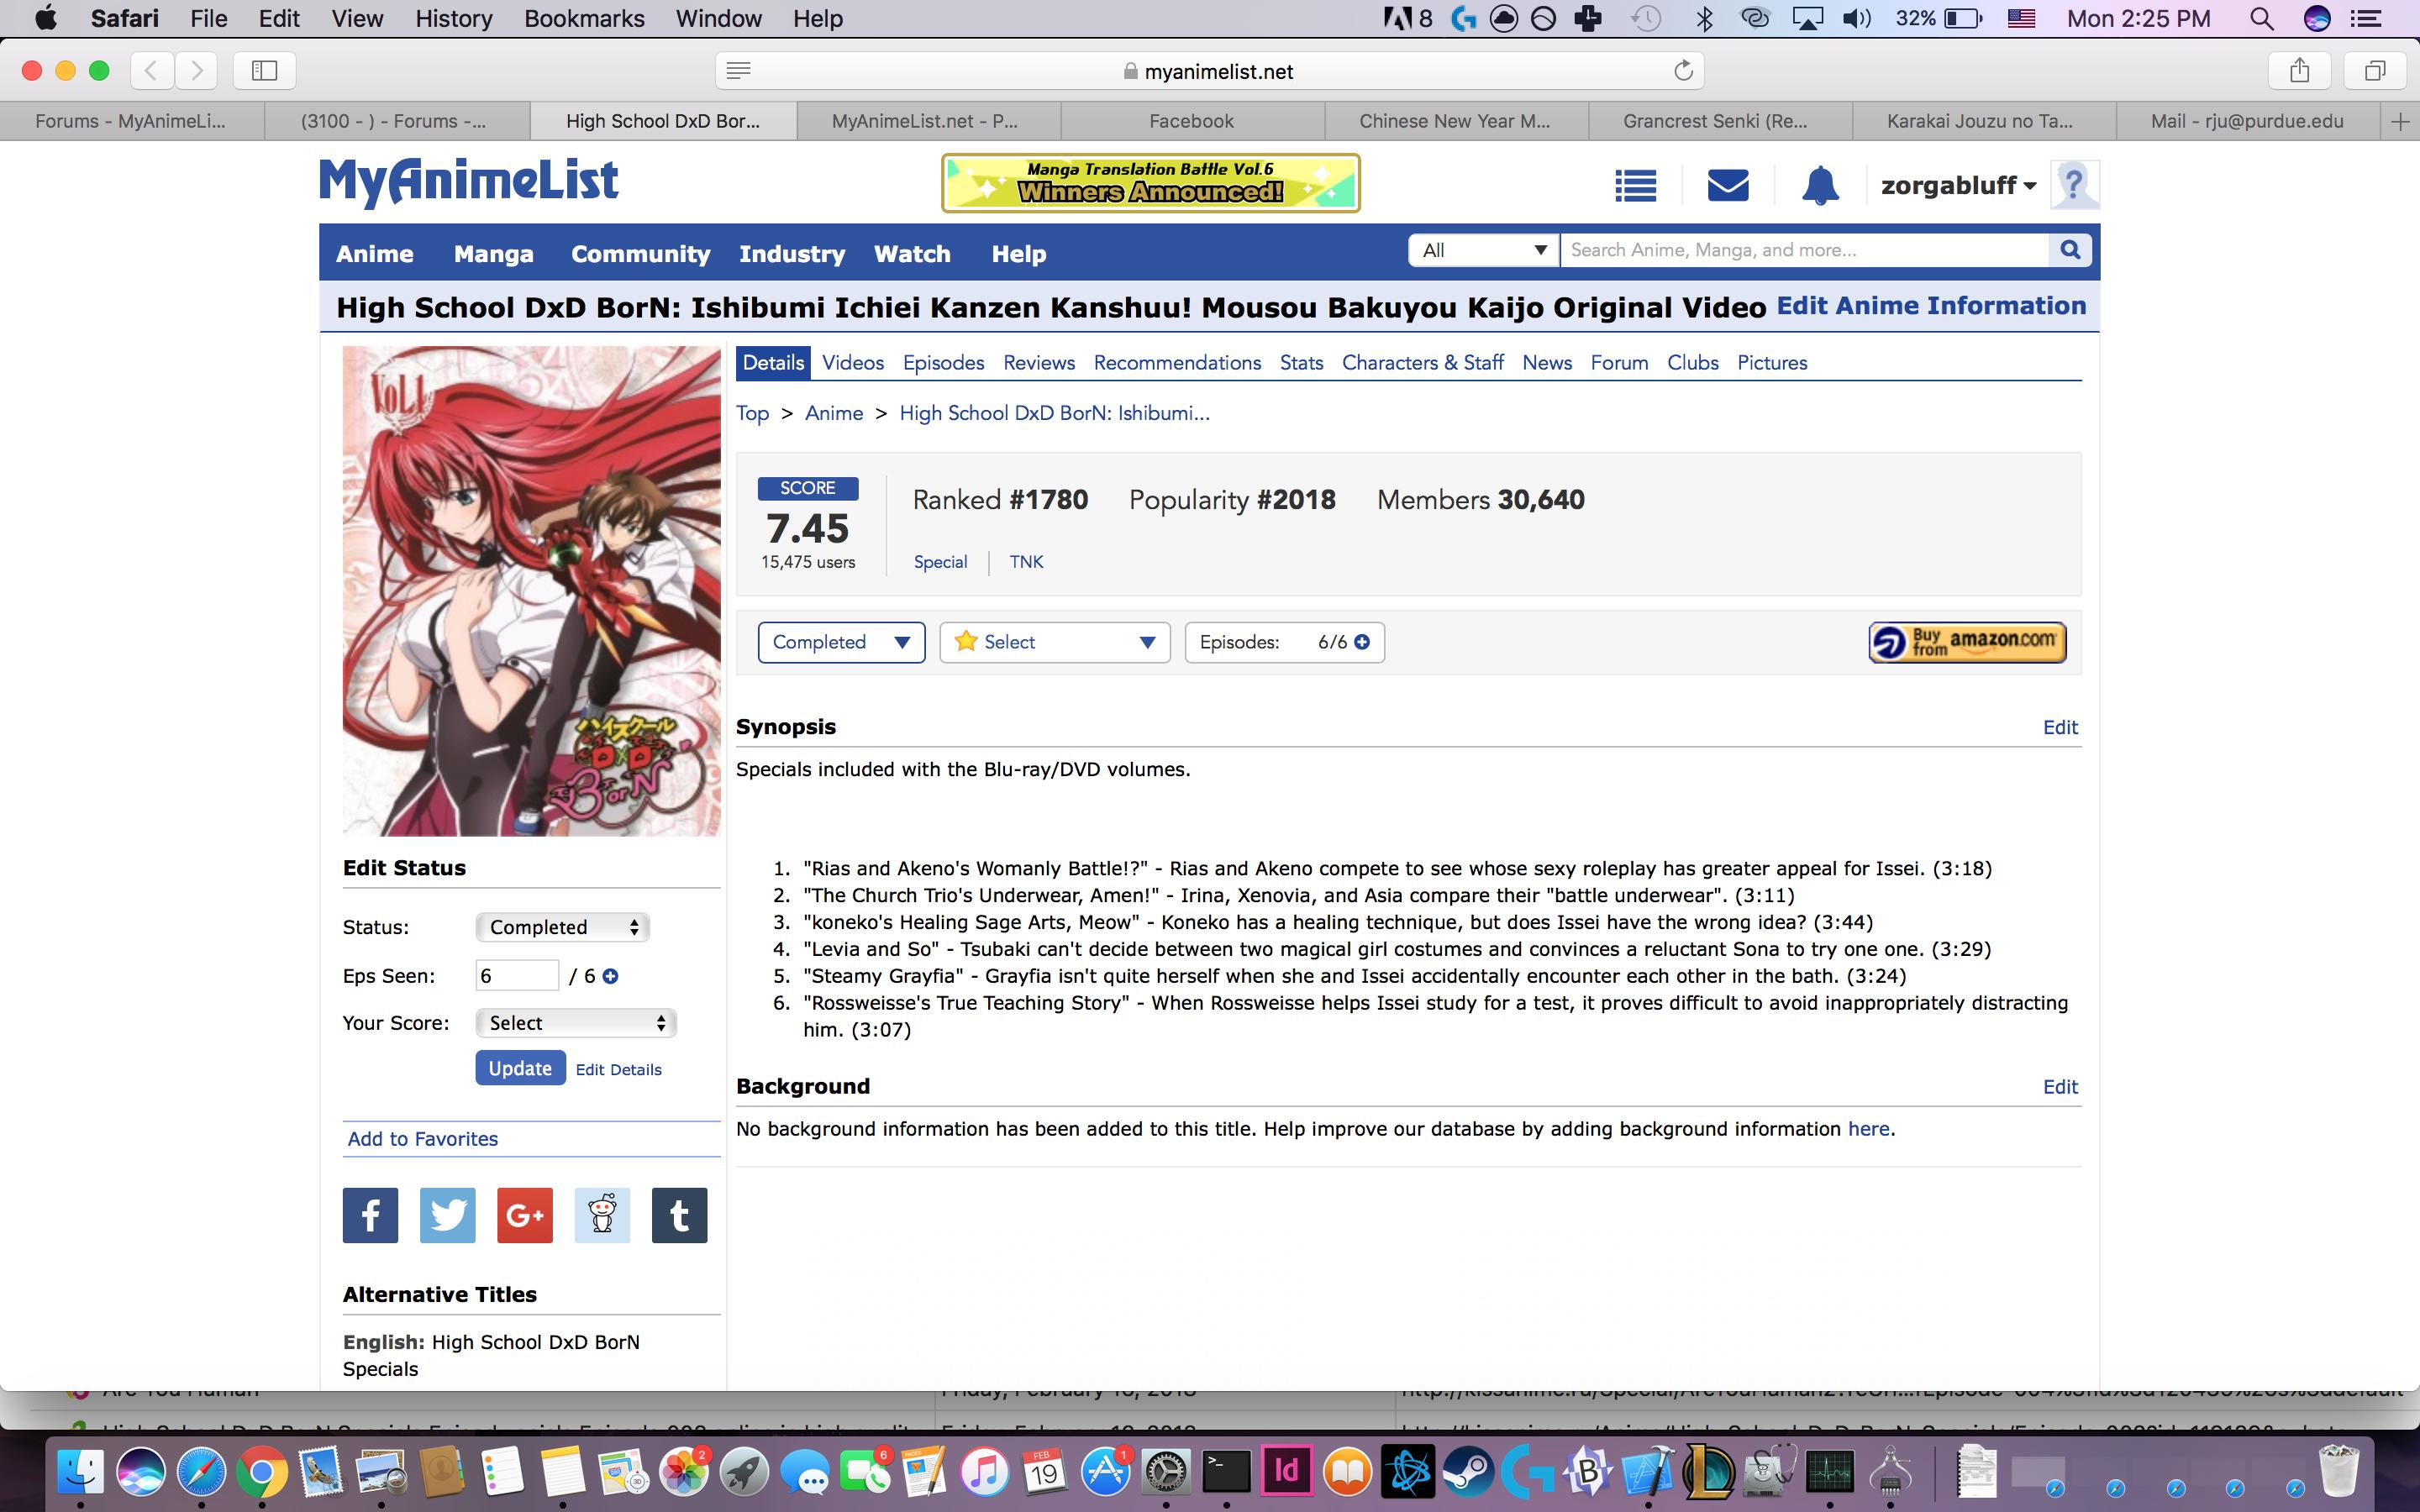Click the search magnifier button
The width and height of the screenshot is (2420, 1512).
pos(2070,250)
